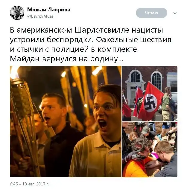The height and width of the screenshot is (189, 187).
Task: Click the brick wall in the lower-right photo
Action: click(x=130, y=128)
